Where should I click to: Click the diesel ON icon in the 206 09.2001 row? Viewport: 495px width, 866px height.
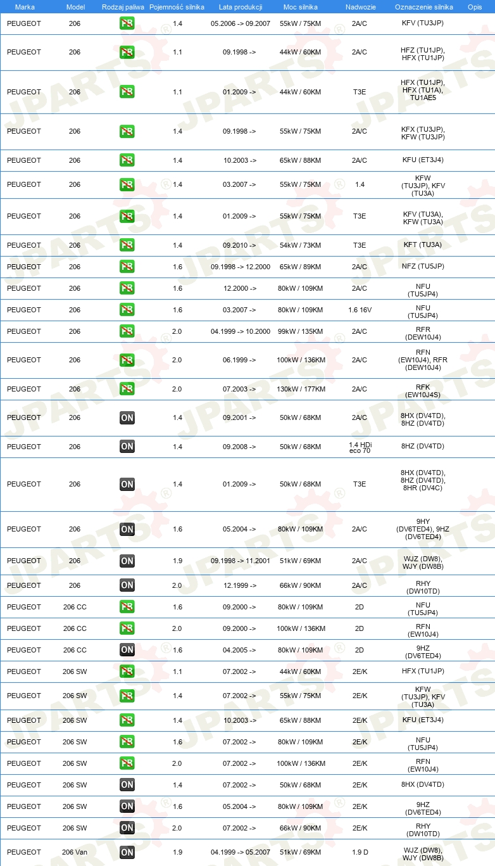coord(127,417)
